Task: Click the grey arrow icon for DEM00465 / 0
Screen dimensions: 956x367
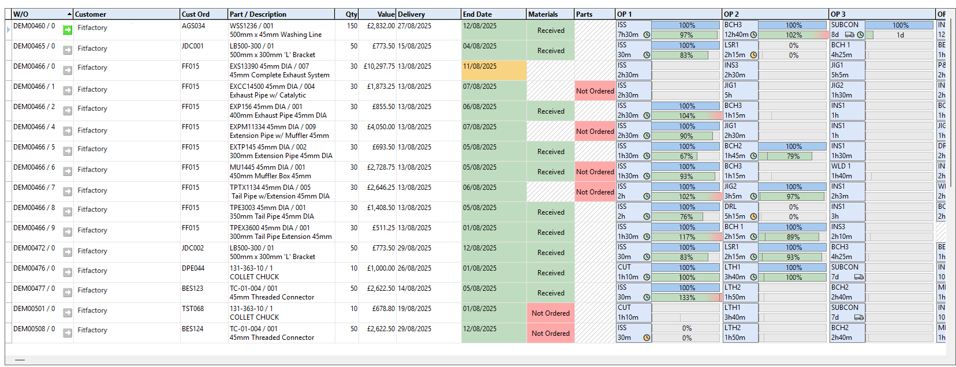Action: (x=68, y=50)
